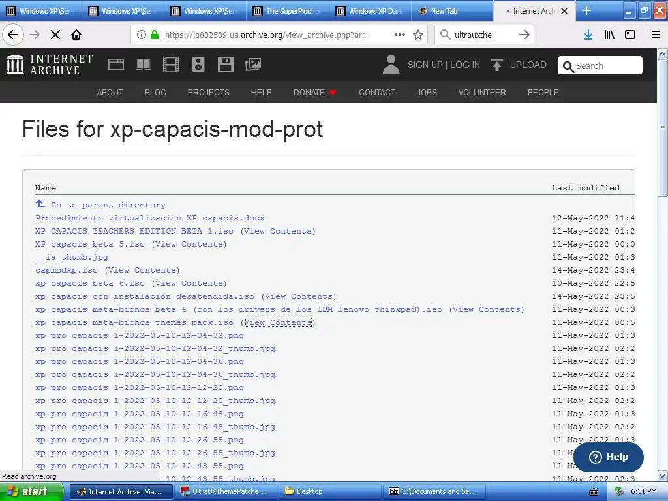Open the PROJECTS menu item
This screenshot has height=501, width=668.
pos(209,93)
